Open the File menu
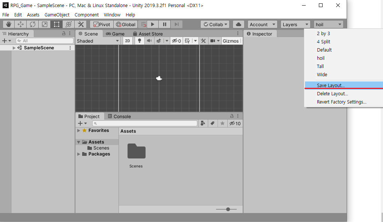383x222 pixels. (x=6, y=15)
